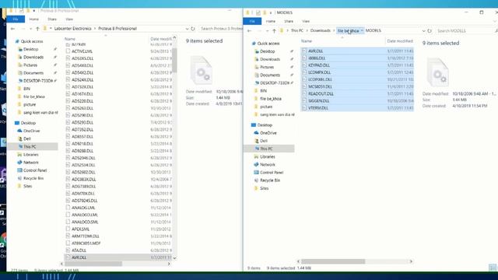
Task: Open Control Panel in MODELS sidebar
Action: pos(272,173)
